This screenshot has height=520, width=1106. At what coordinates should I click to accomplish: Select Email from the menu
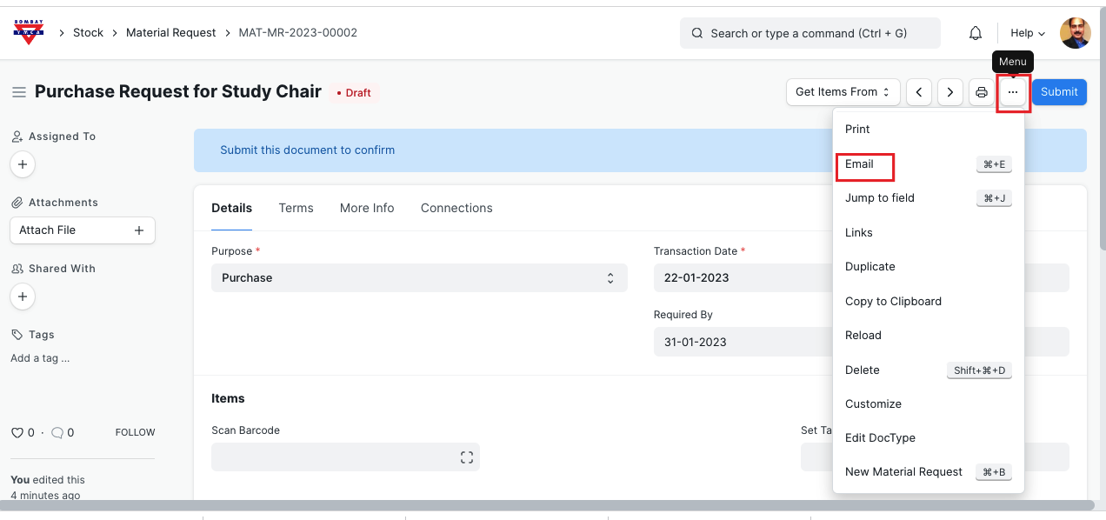(859, 163)
